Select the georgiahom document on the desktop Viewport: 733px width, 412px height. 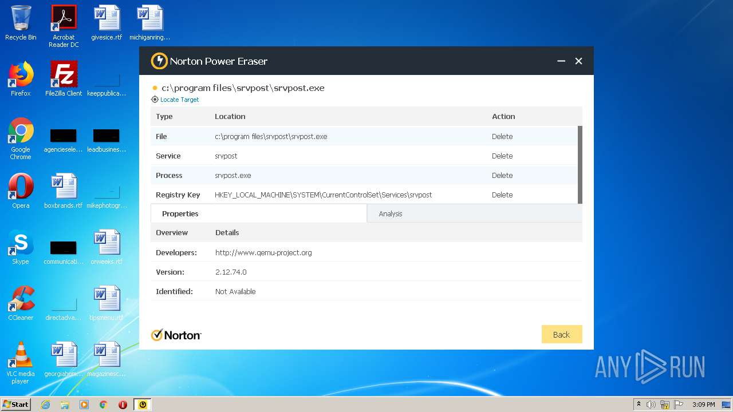(x=64, y=359)
